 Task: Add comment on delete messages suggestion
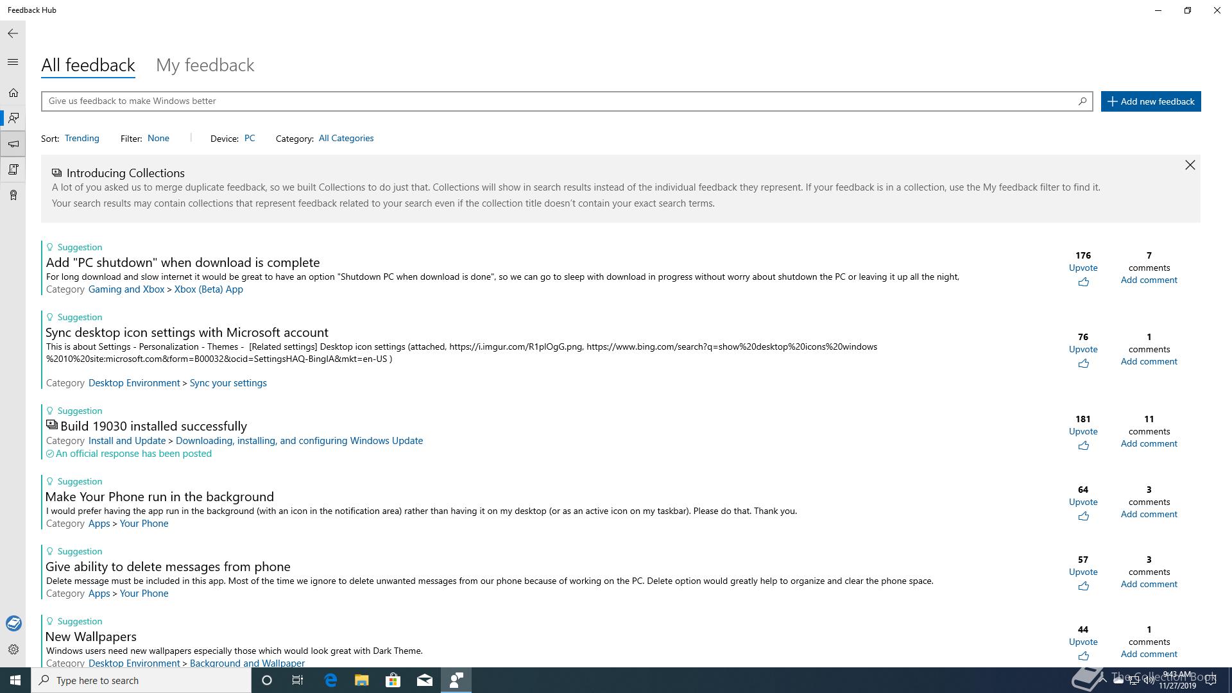1149,584
